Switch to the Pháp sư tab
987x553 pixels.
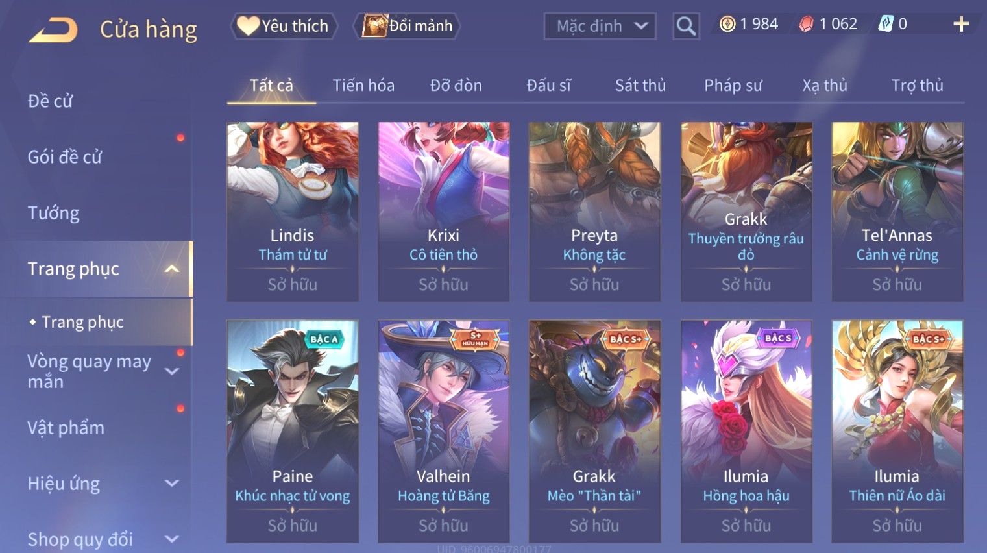click(x=733, y=85)
